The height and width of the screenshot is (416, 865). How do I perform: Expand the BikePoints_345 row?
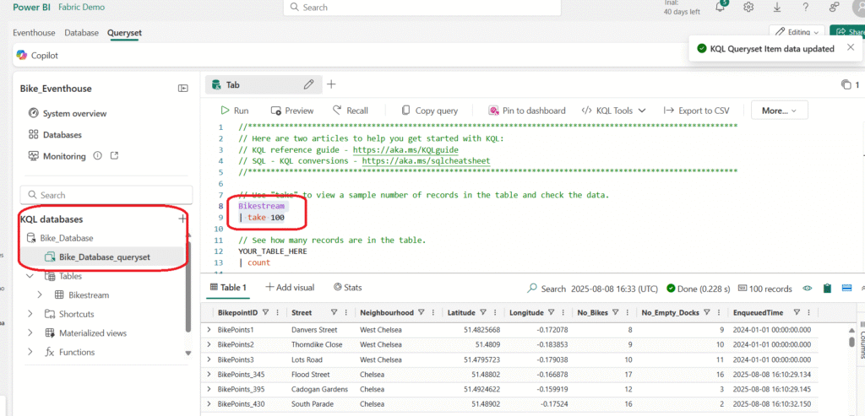[x=209, y=374]
